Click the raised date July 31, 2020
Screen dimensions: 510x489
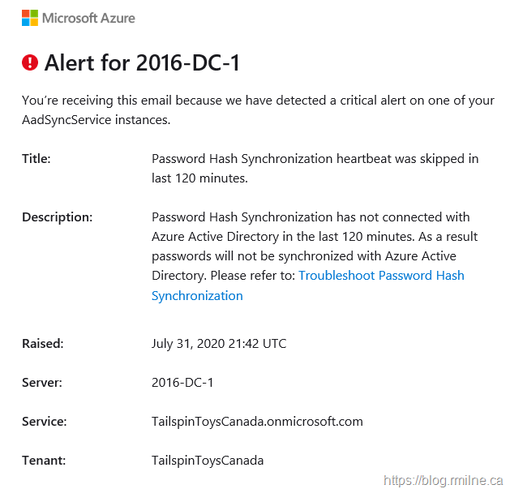pyautogui.click(x=218, y=344)
